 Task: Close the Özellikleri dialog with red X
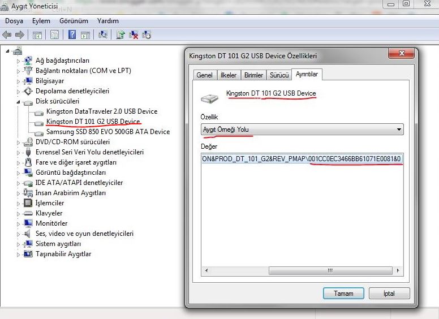tap(401, 53)
